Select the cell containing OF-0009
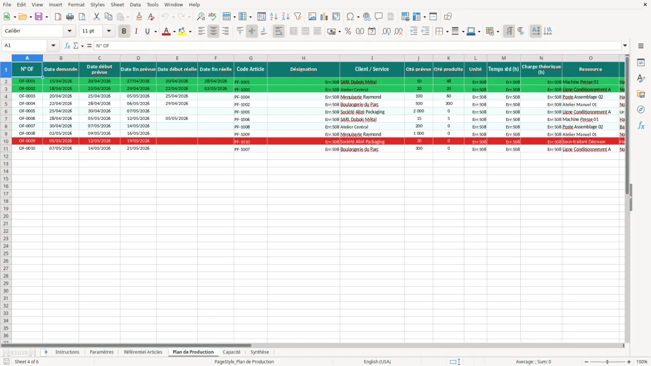Screen dimensions: 651x366 point(27,141)
